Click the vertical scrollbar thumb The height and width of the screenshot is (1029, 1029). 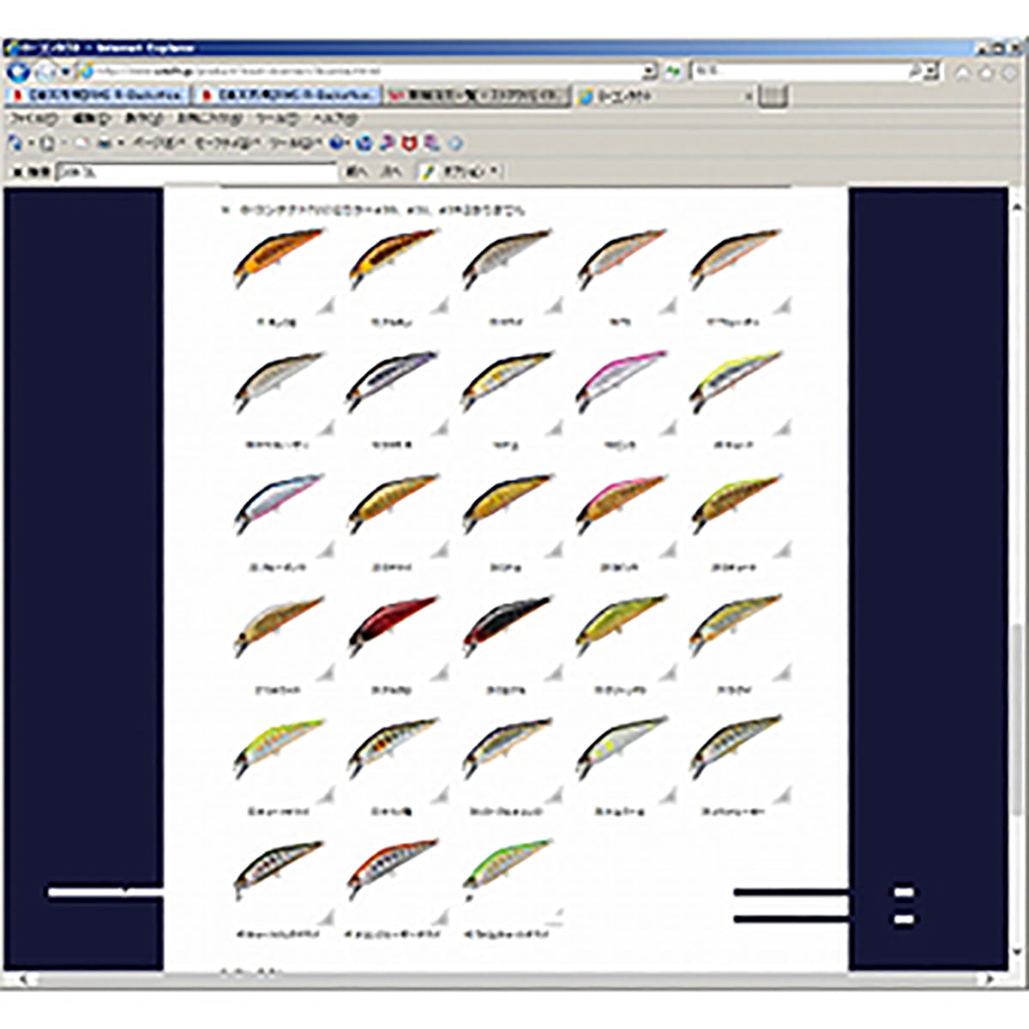(x=1017, y=720)
